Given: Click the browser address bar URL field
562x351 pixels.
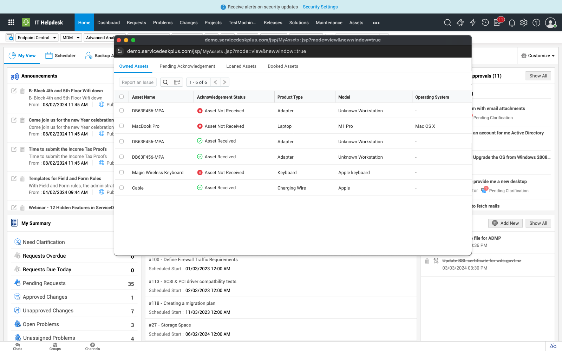Looking at the screenshot, I should (x=216, y=51).
